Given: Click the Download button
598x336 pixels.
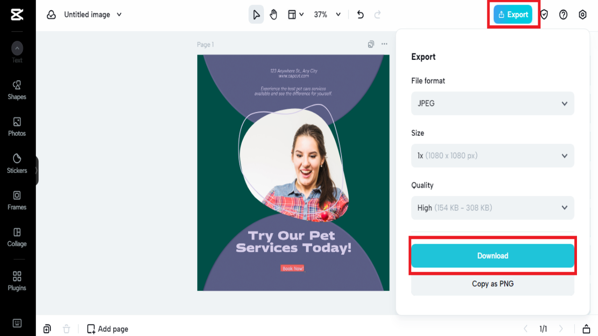Looking at the screenshot, I should 492,256.
